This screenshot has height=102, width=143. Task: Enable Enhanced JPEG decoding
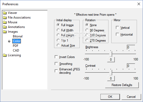(x=56, y=71)
